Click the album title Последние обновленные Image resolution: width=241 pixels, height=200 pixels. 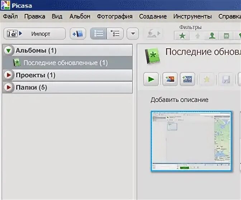tap(203, 52)
